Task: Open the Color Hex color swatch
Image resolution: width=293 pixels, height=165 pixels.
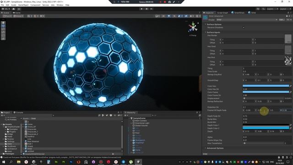Action: pyautogui.click(x=266, y=86)
